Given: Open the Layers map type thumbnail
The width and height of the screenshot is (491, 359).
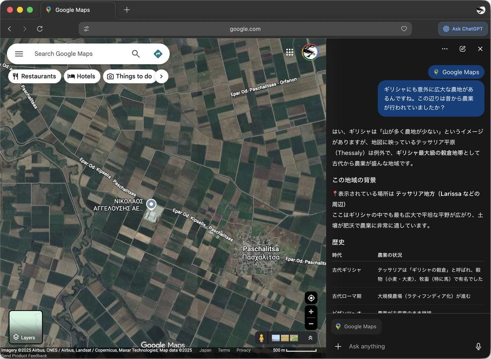Looking at the screenshot, I should click(26, 327).
